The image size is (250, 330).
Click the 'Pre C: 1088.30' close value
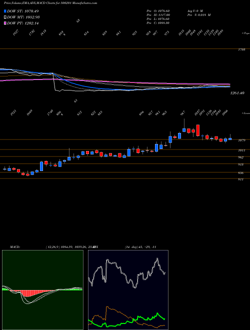158,23
